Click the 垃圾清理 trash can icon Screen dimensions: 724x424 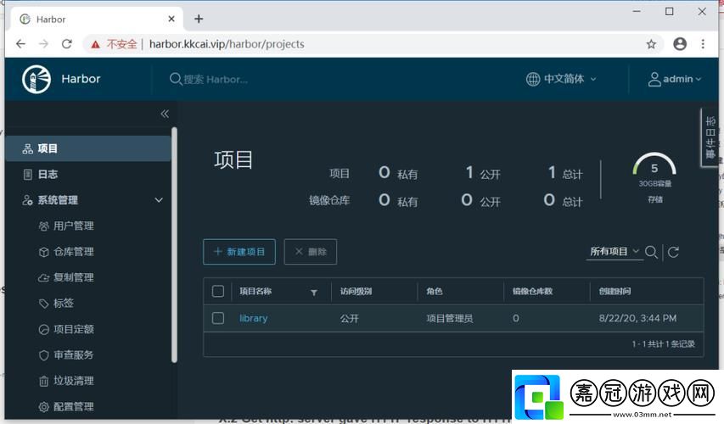click(x=43, y=381)
